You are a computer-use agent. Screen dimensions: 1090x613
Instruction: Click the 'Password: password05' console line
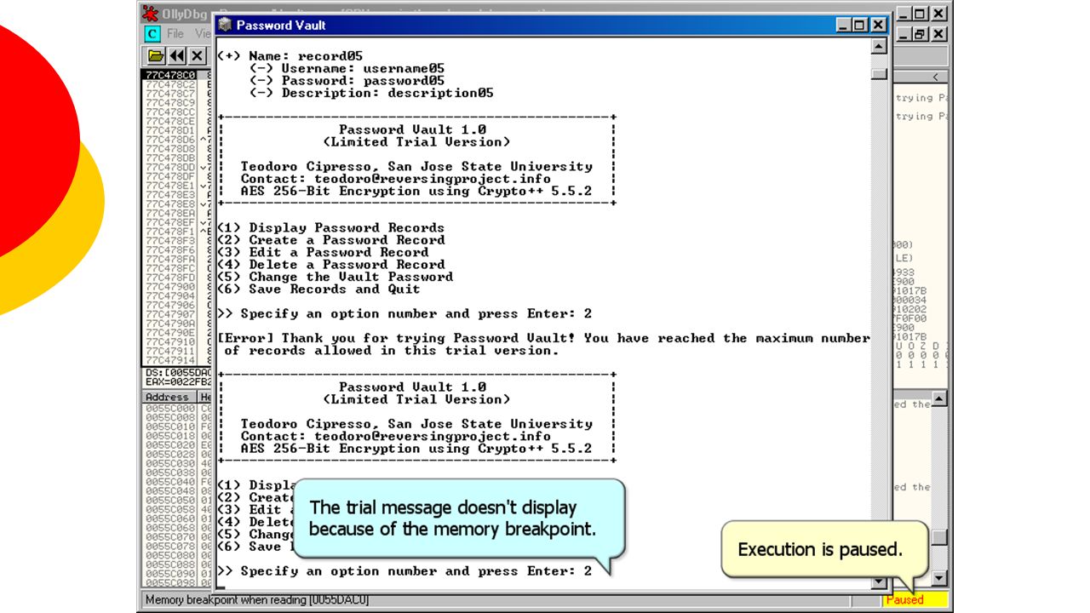click(347, 80)
